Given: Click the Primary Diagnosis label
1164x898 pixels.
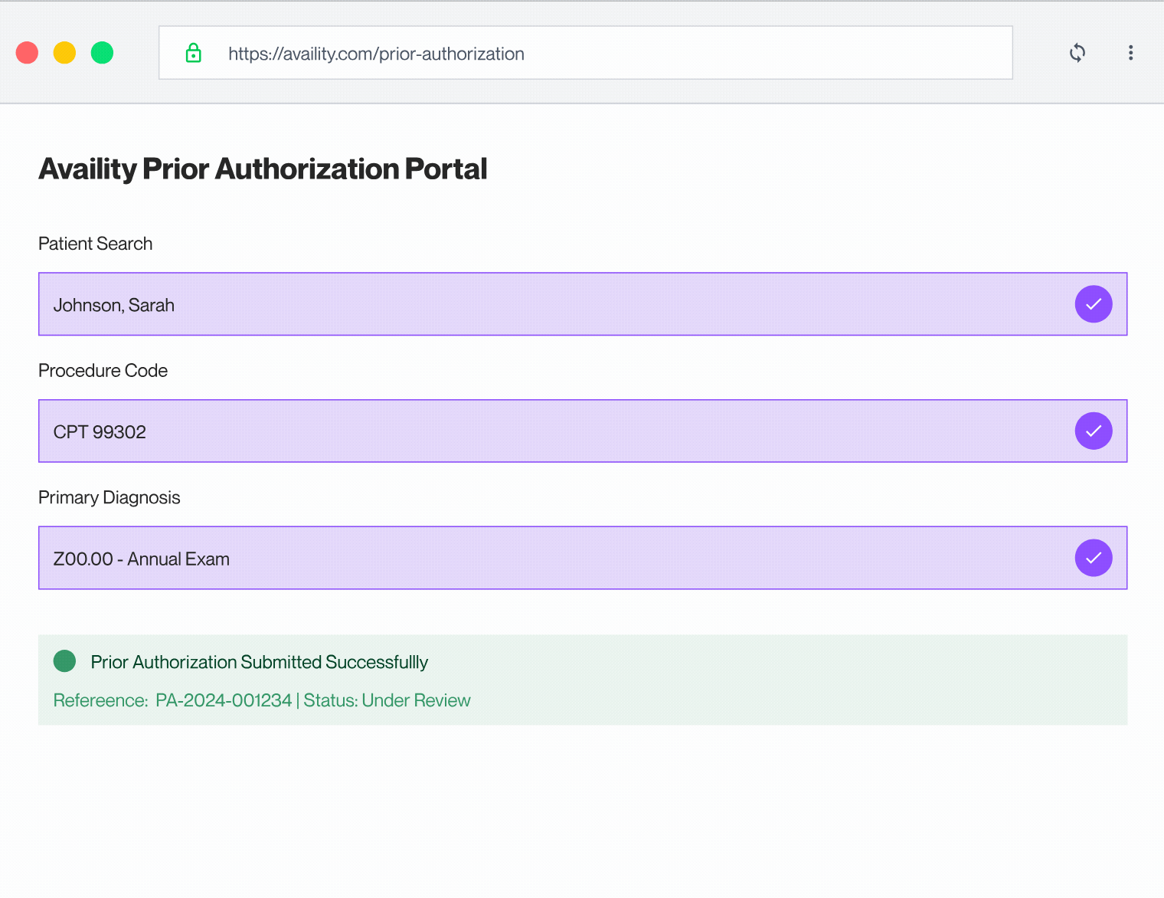Looking at the screenshot, I should pyautogui.click(x=110, y=498).
